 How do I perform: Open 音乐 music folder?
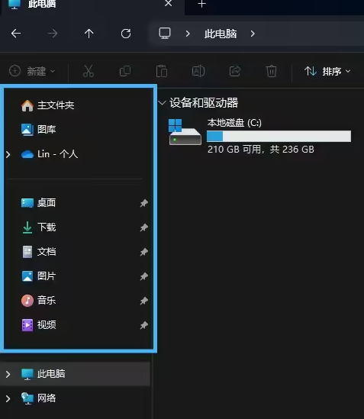47,301
